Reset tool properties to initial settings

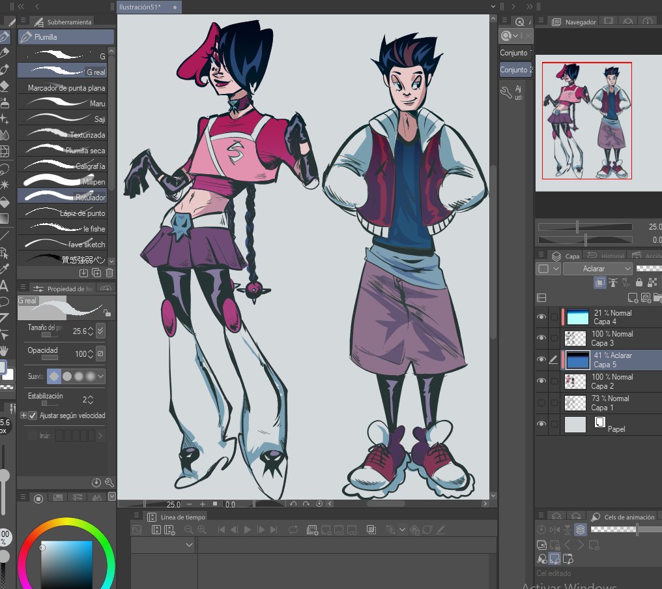(96, 483)
